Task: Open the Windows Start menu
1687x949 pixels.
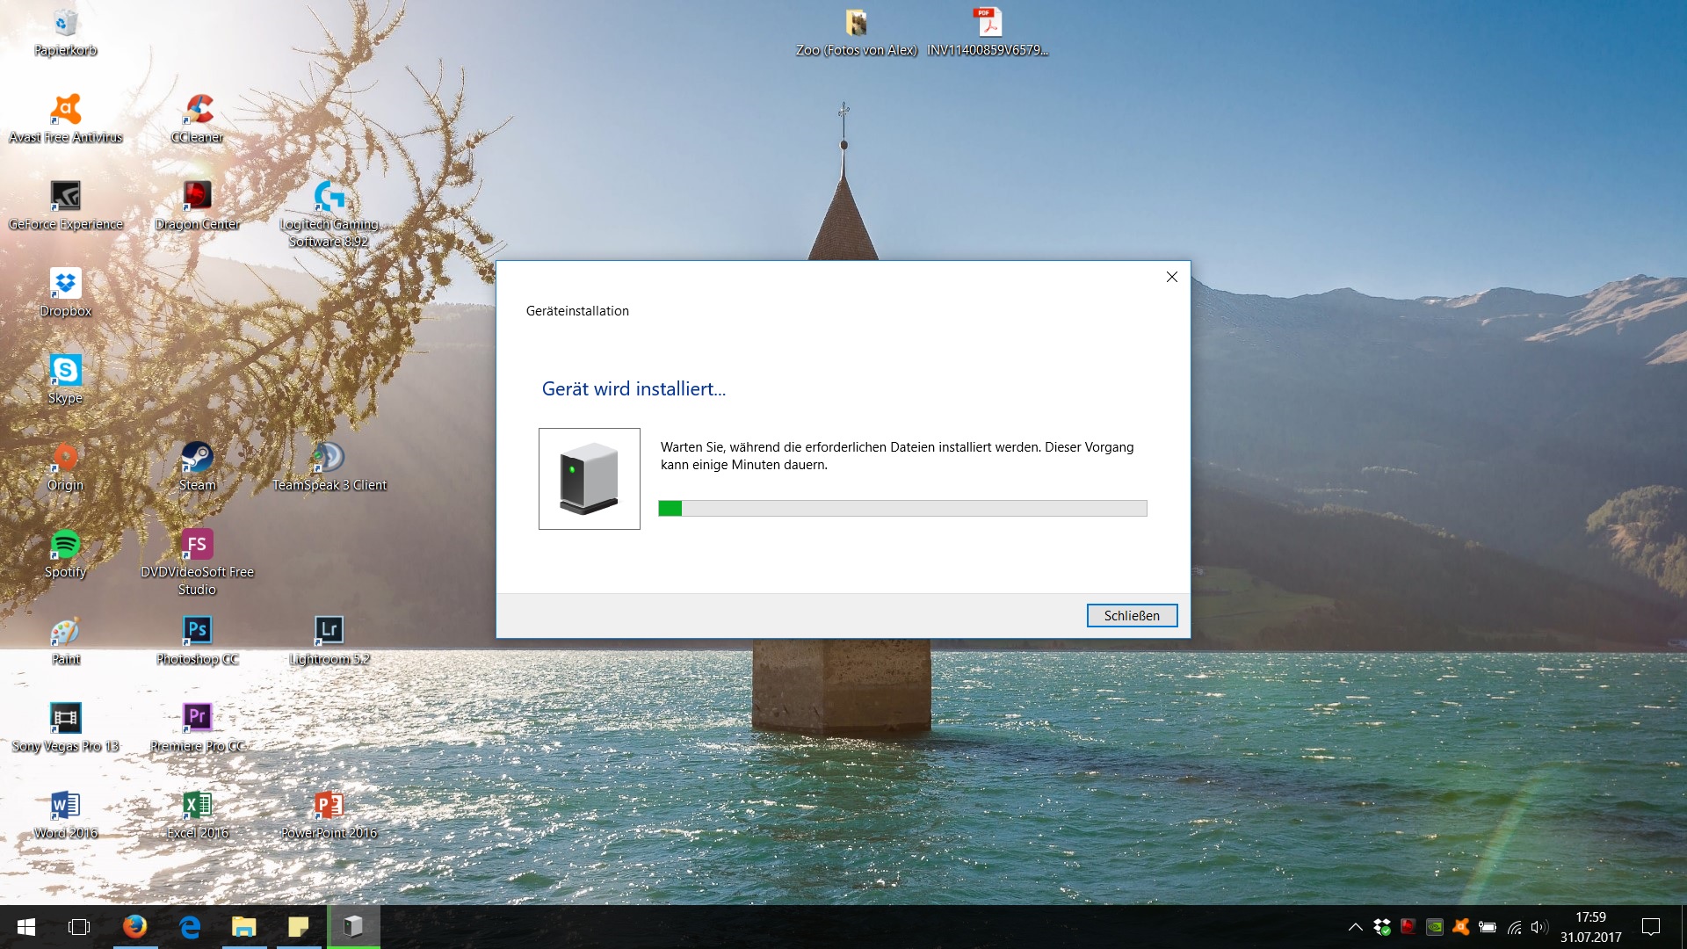Action: (26, 927)
